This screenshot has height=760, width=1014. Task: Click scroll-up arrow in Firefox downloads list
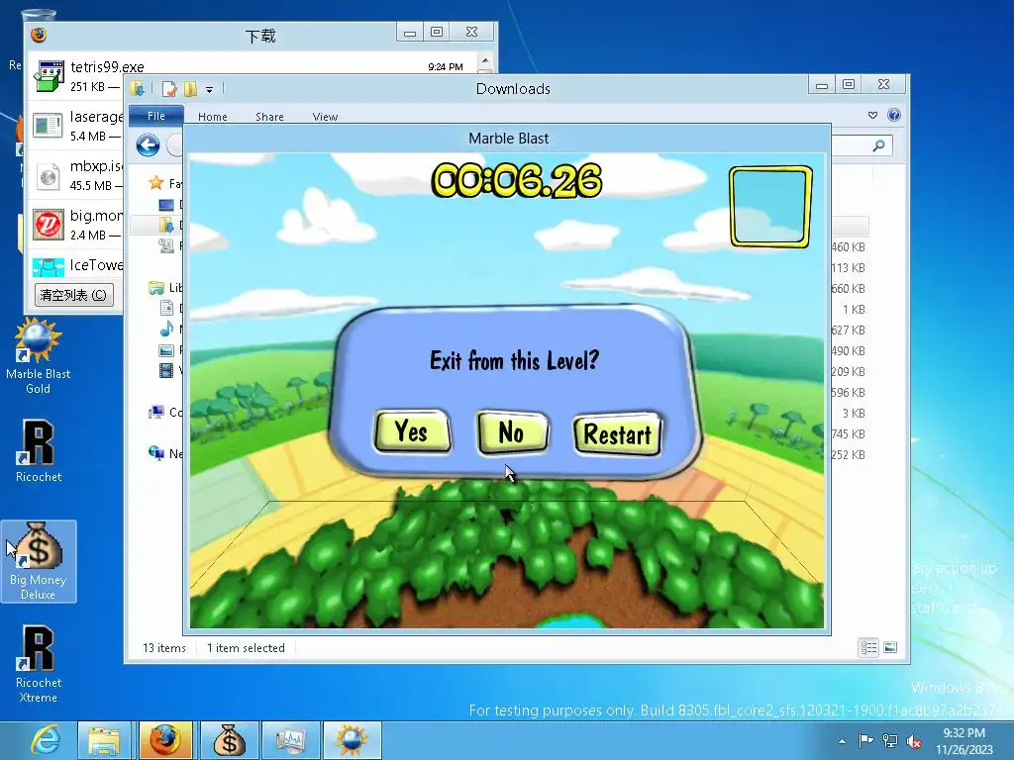(x=485, y=60)
